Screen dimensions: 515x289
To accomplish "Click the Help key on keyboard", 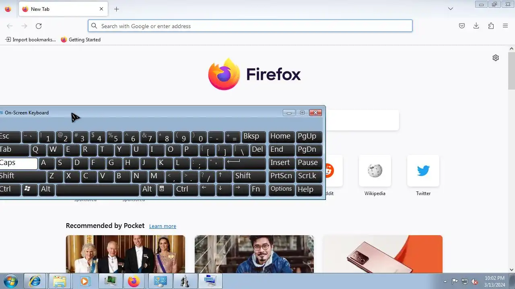I will click(x=309, y=189).
